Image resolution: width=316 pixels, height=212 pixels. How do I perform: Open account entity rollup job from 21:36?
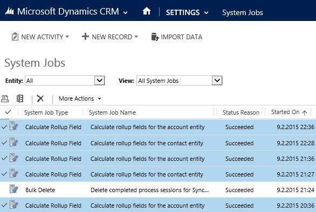147,159
